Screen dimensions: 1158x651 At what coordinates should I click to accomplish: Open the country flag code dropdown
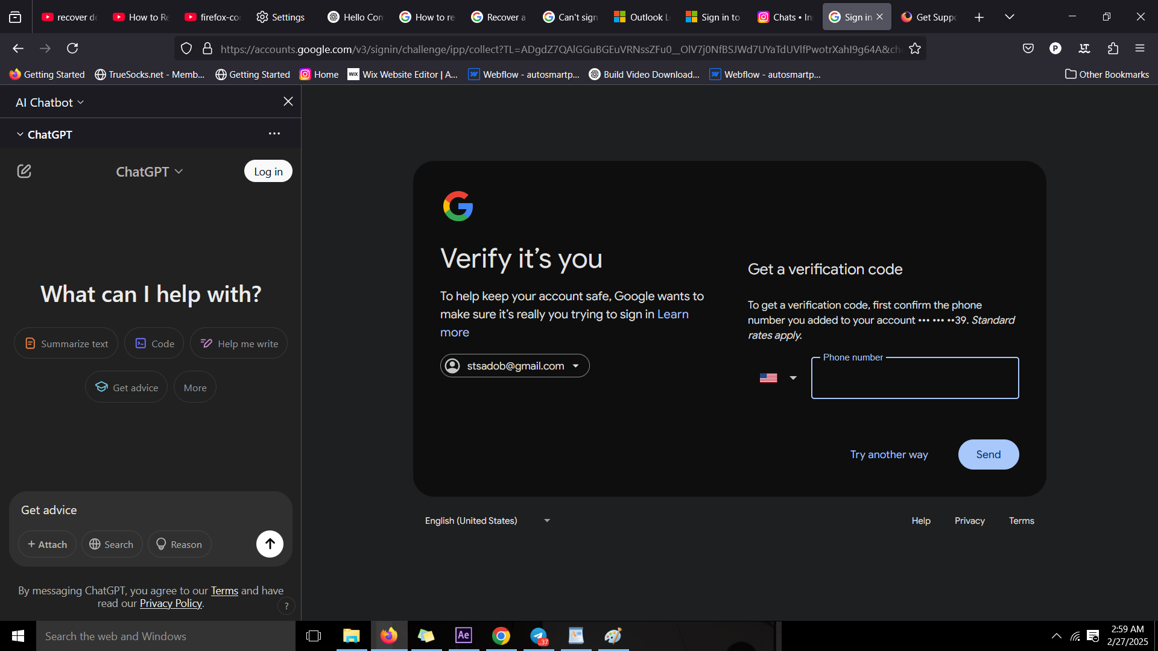pos(778,378)
